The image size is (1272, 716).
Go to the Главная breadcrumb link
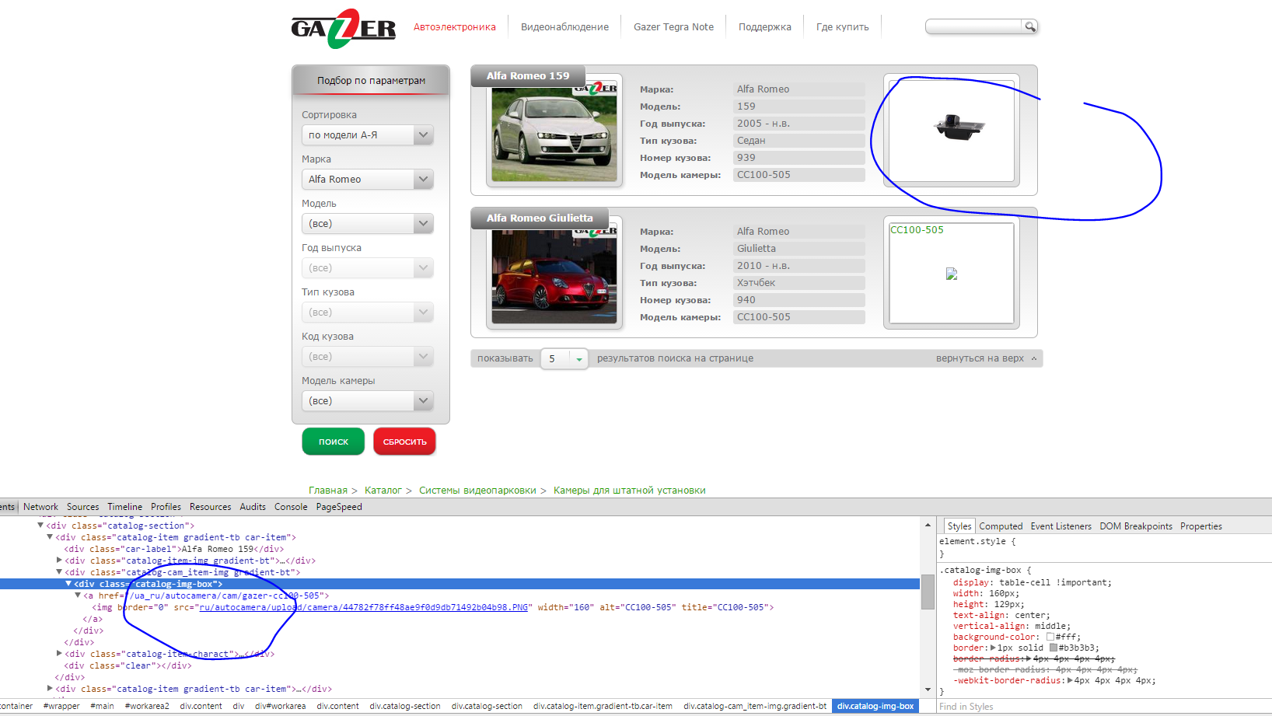pos(328,491)
